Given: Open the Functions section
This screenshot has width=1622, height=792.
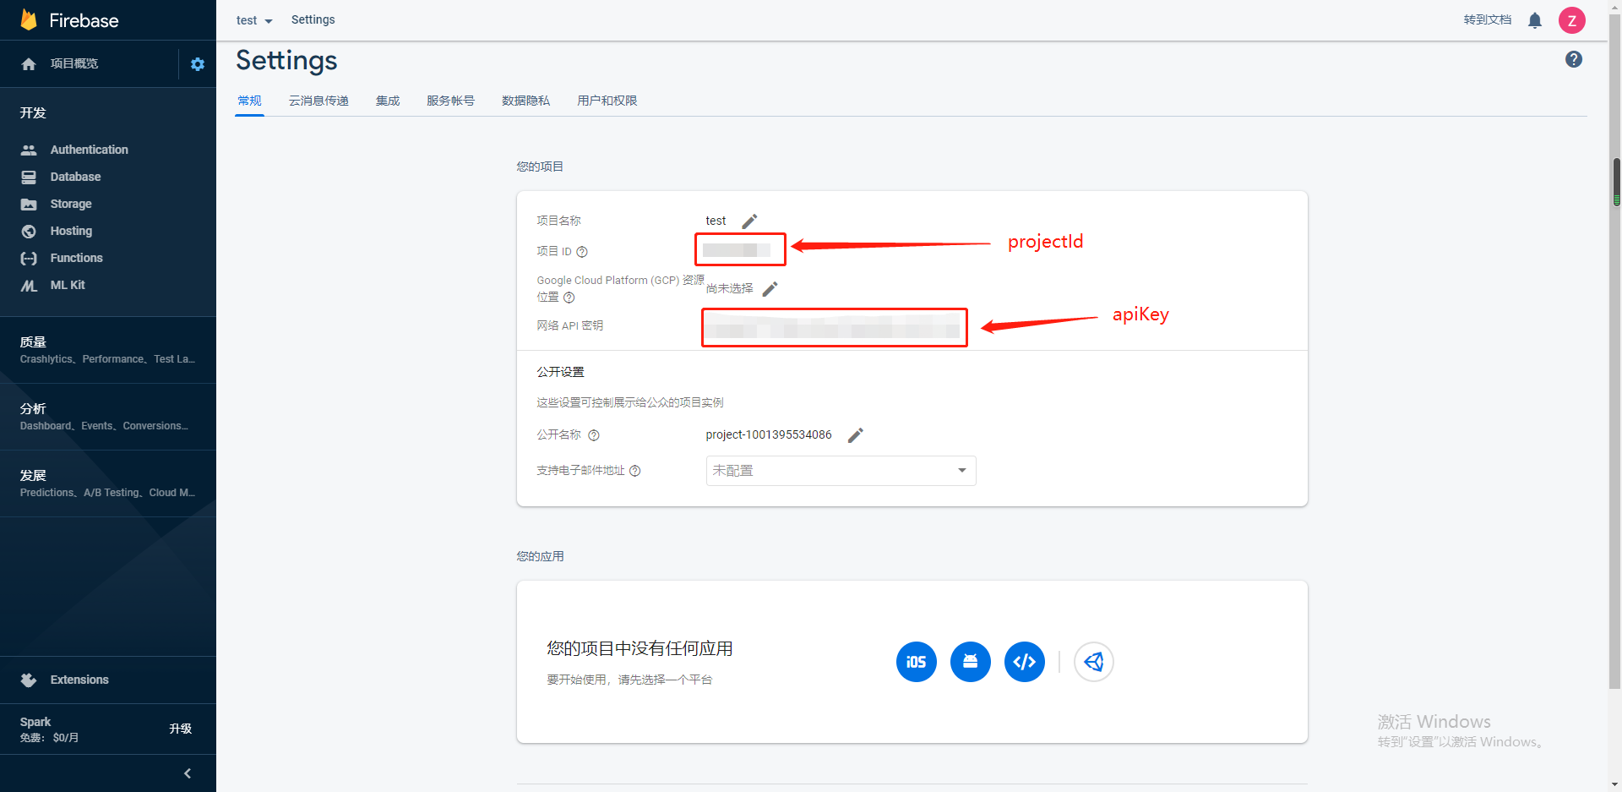Looking at the screenshot, I should [77, 258].
